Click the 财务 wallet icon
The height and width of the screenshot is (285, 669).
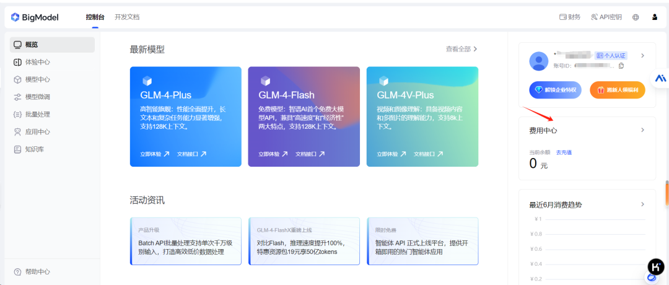[562, 17]
